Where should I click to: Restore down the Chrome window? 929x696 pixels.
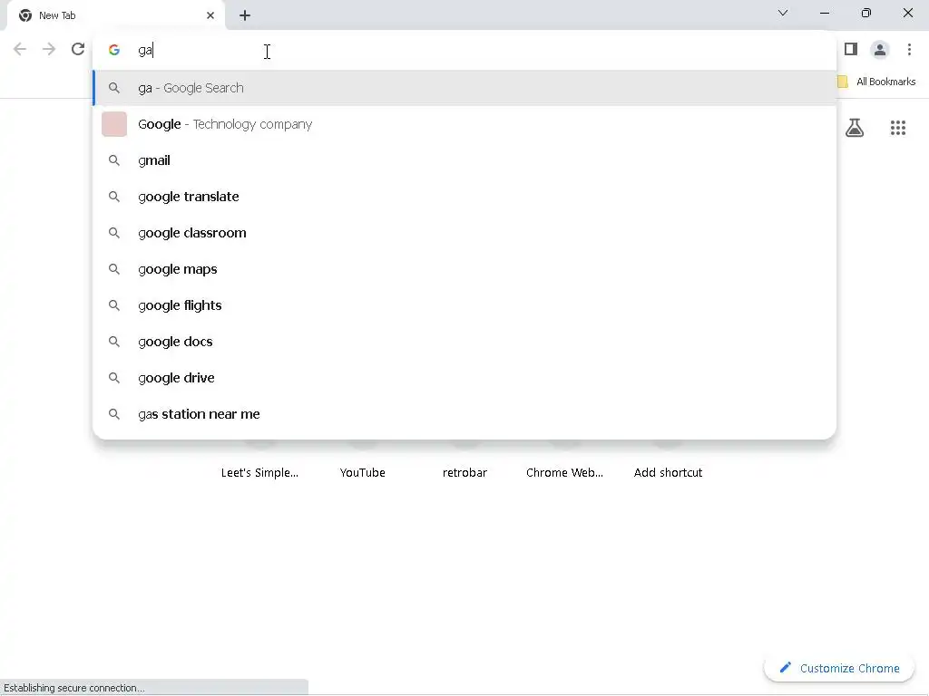pos(866,13)
